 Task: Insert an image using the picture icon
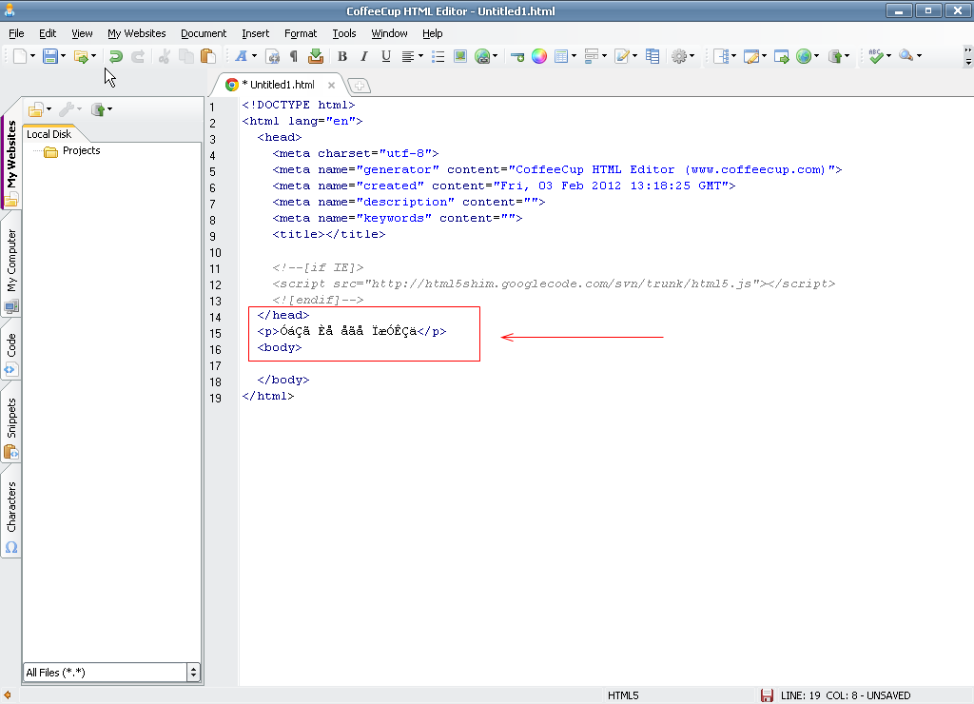[x=460, y=56]
